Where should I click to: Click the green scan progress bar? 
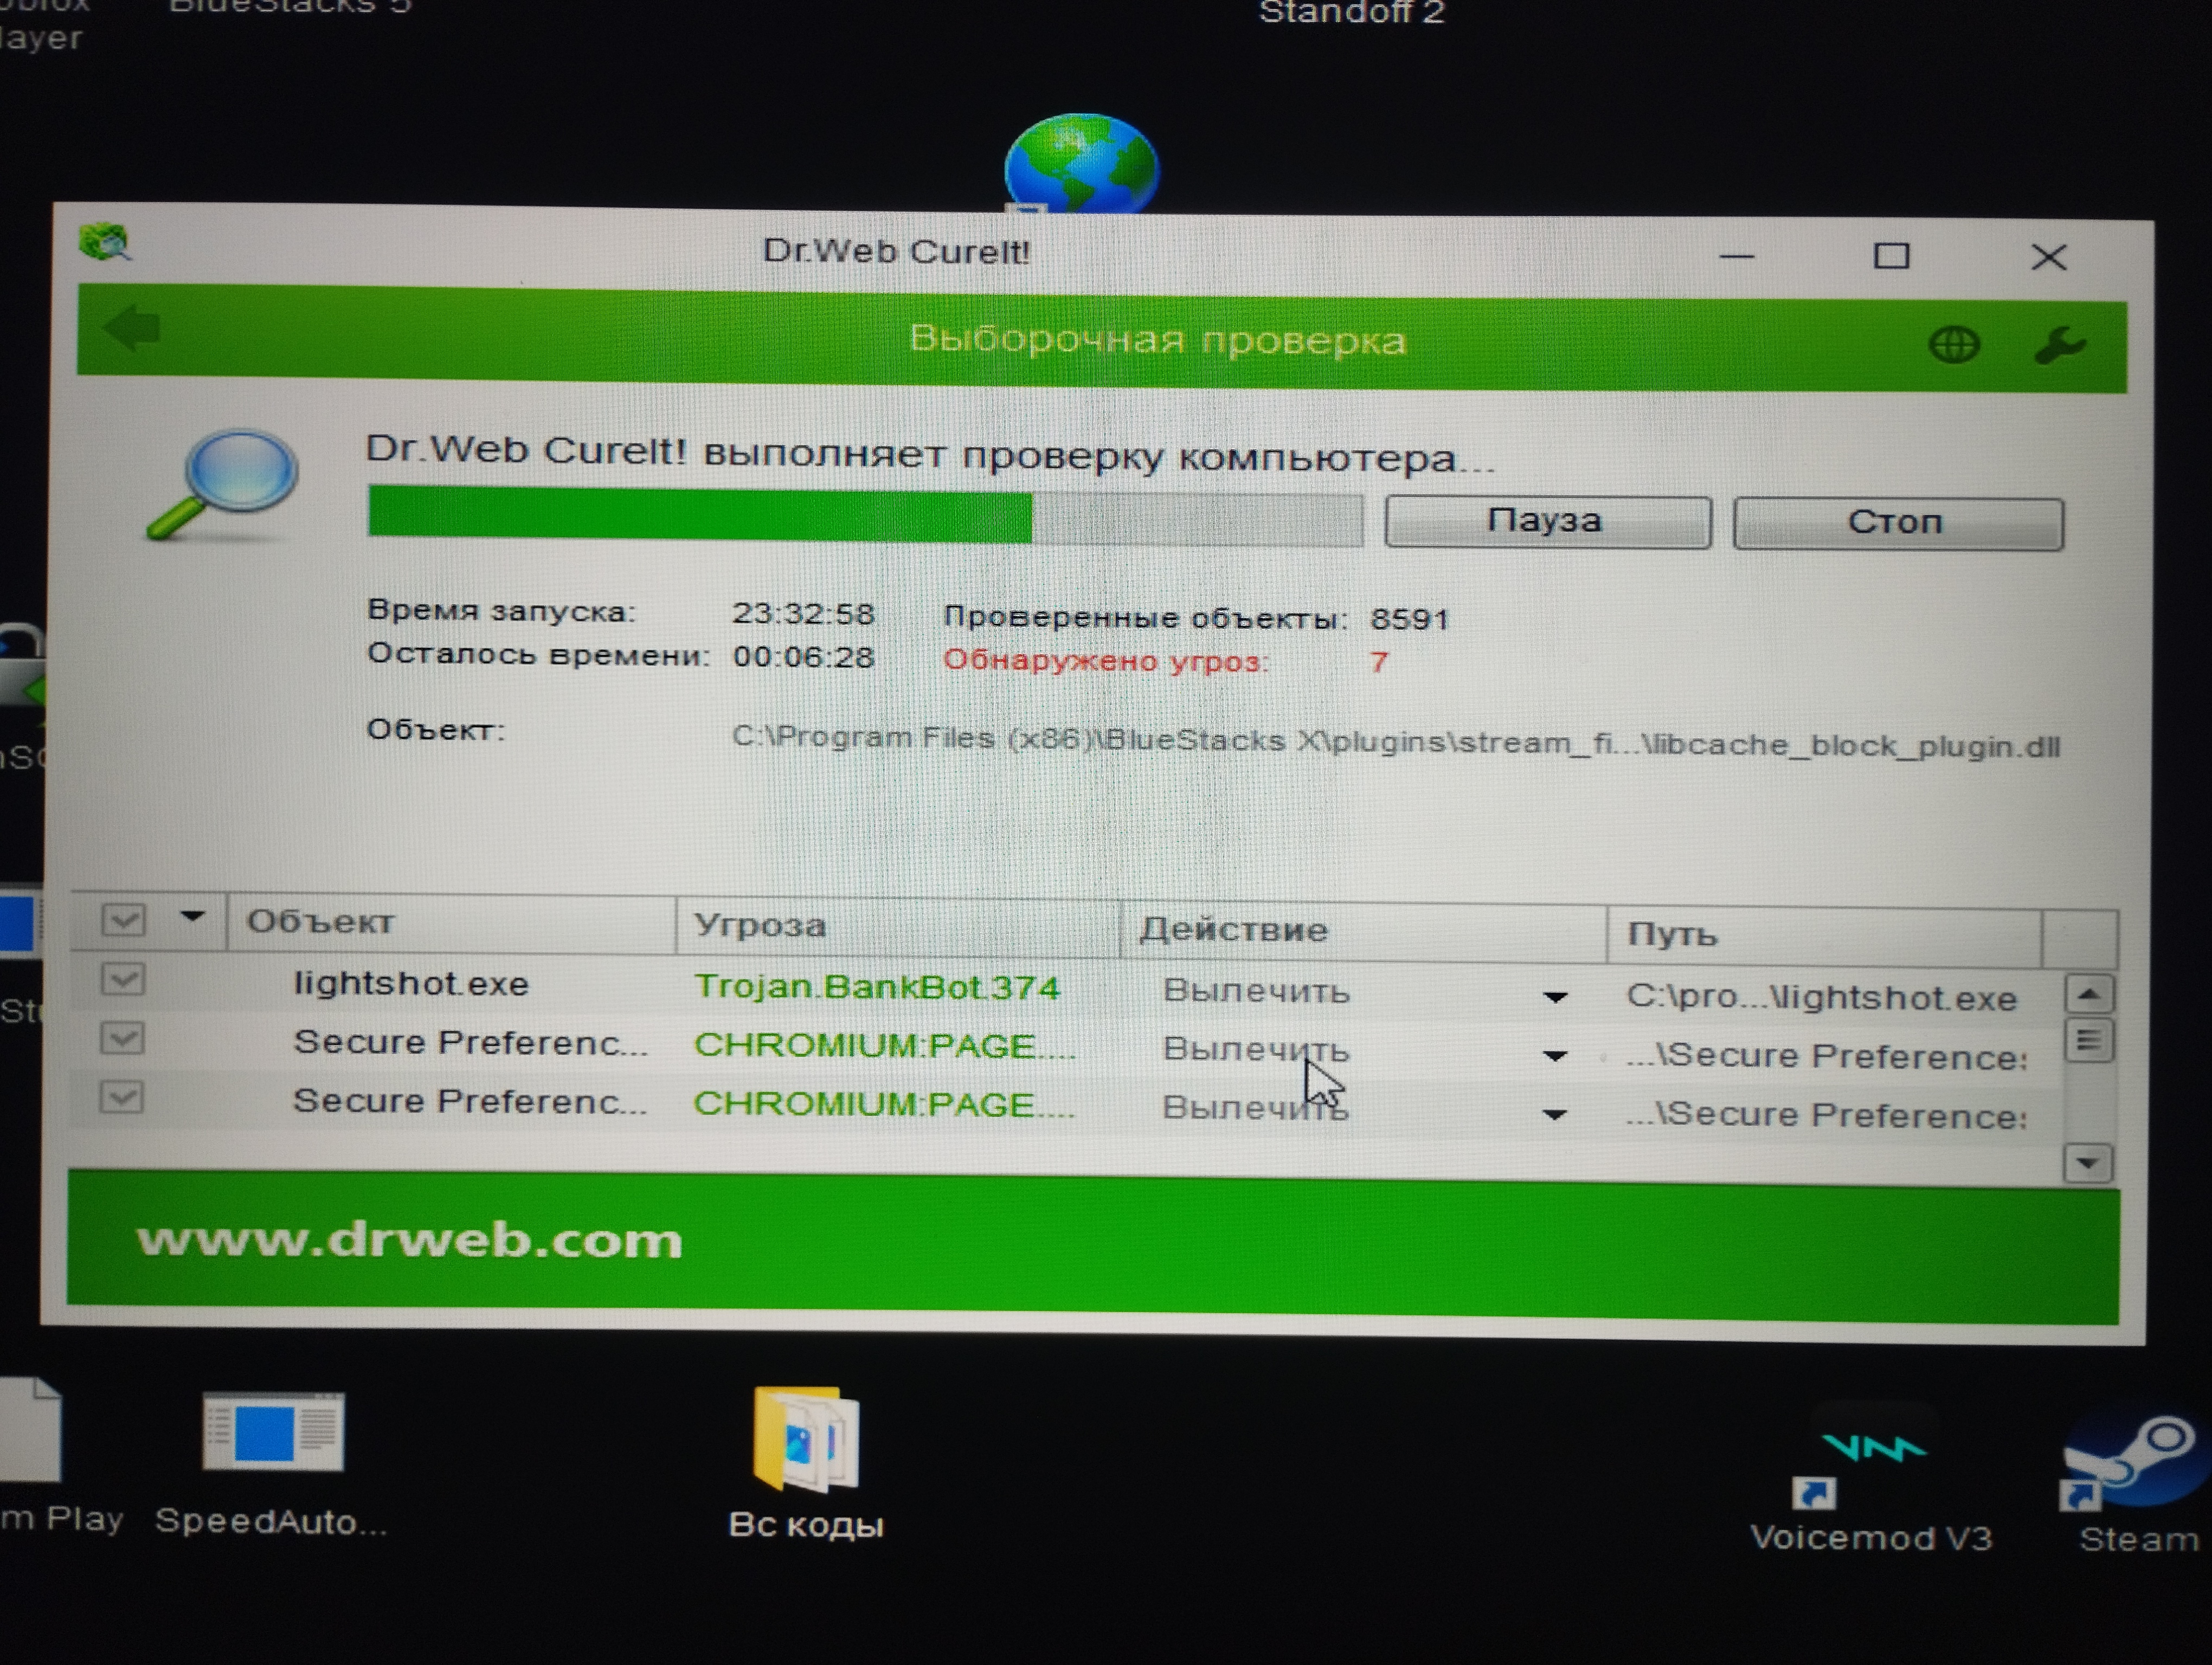click(865, 515)
